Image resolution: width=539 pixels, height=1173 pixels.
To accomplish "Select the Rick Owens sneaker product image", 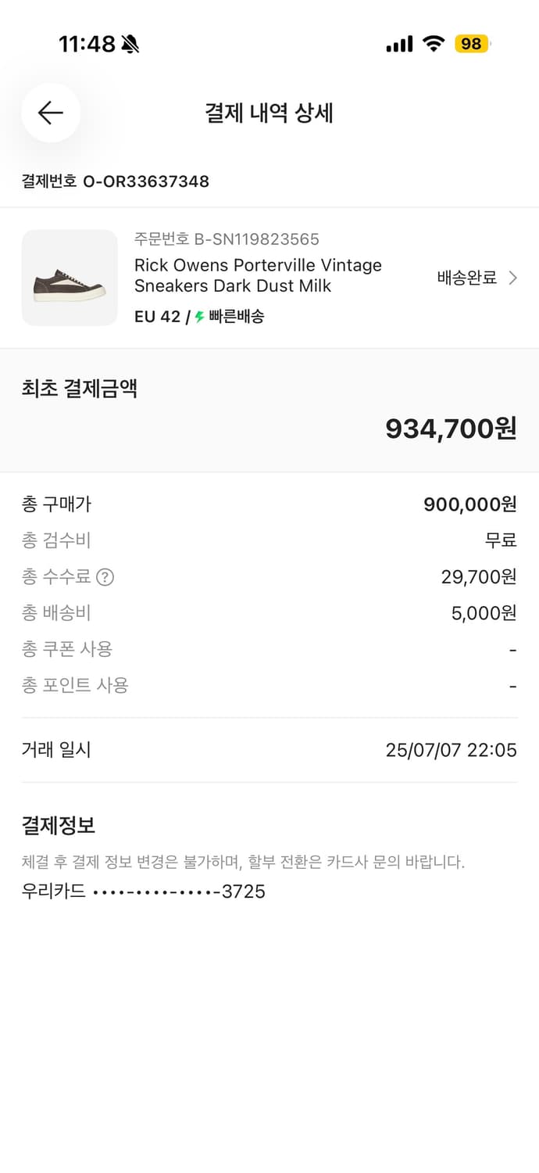I will tap(70, 278).
